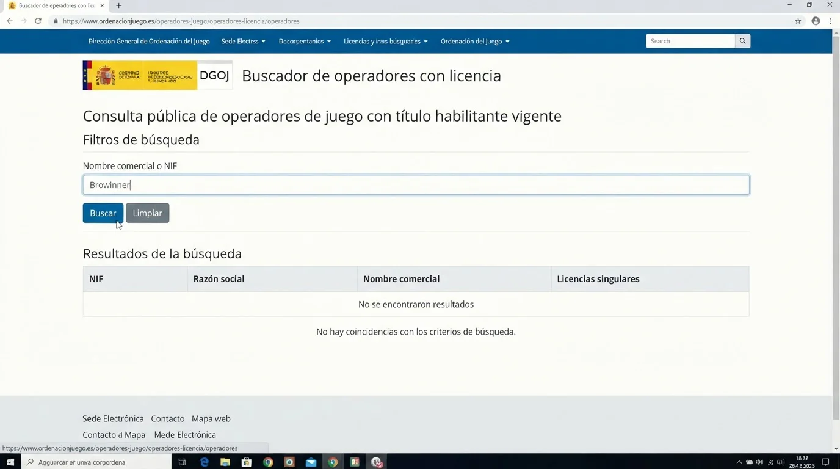Image resolution: width=840 pixels, height=469 pixels.
Task: Open the Mail app from the taskbar
Action: coord(311,462)
